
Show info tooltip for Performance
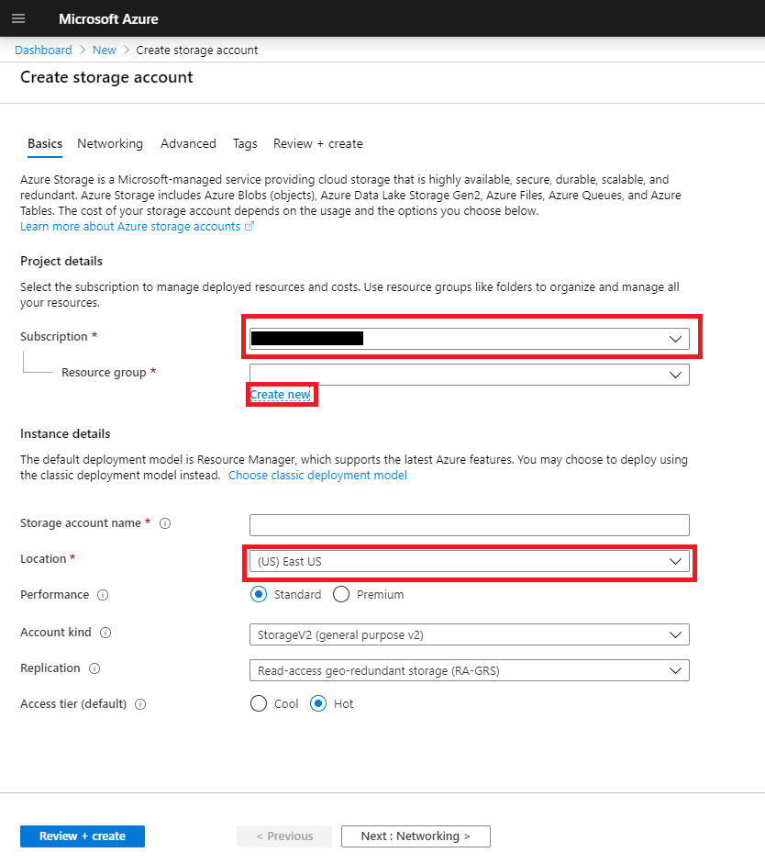click(103, 595)
